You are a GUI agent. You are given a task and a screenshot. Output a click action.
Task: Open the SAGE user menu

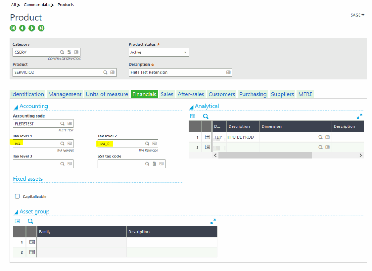[357, 15]
